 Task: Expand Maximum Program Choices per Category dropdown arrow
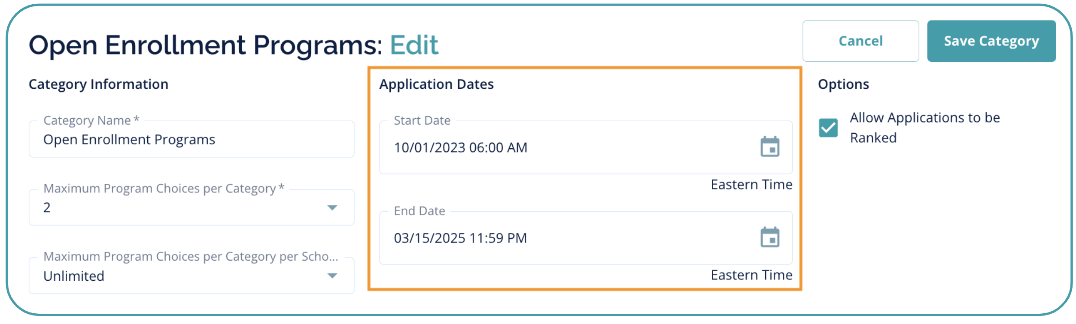pos(332,208)
